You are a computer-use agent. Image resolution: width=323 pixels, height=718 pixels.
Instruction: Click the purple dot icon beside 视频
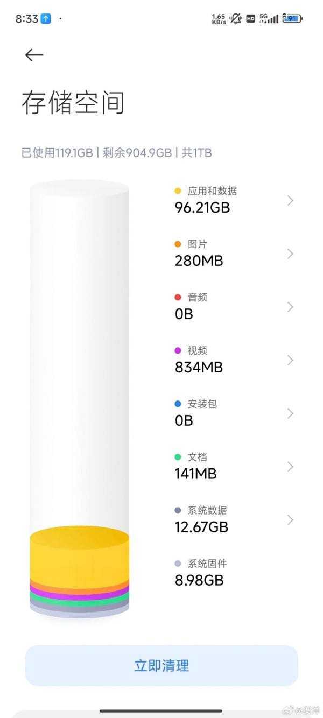tap(177, 350)
